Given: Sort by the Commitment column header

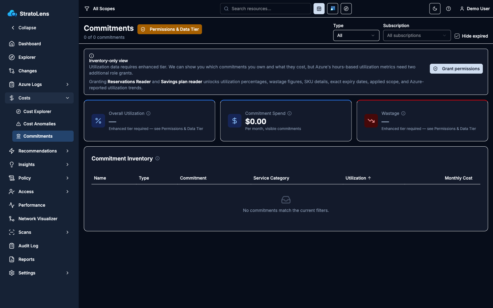Looking at the screenshot, I should pos(193,178).
